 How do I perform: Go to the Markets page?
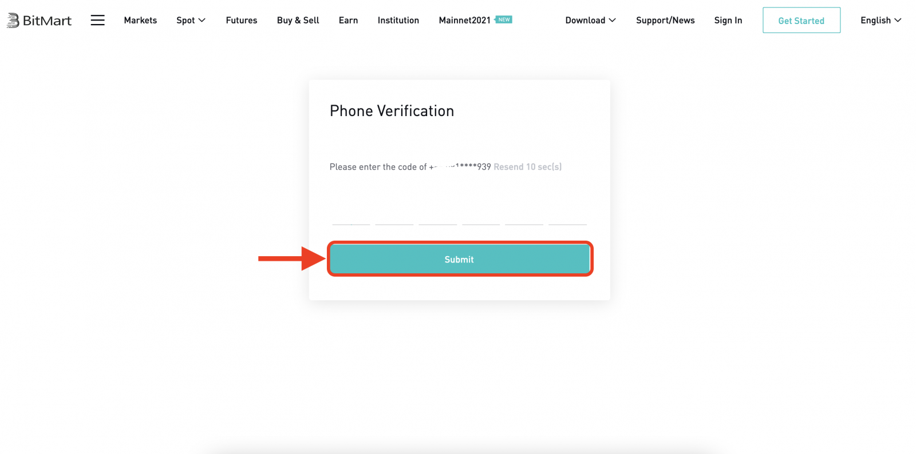click(x=140, y=21)
